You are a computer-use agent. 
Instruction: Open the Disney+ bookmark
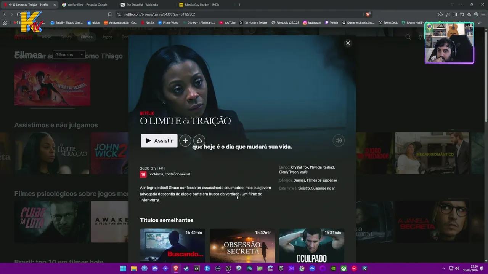click(x=199, y=22)
